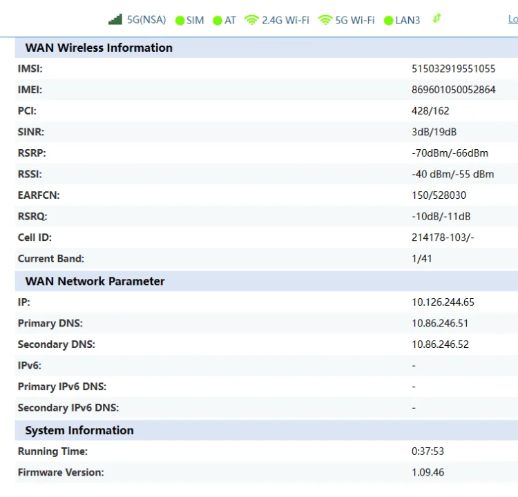
Task: Click the PCI value 428/162
Action: 430,111
